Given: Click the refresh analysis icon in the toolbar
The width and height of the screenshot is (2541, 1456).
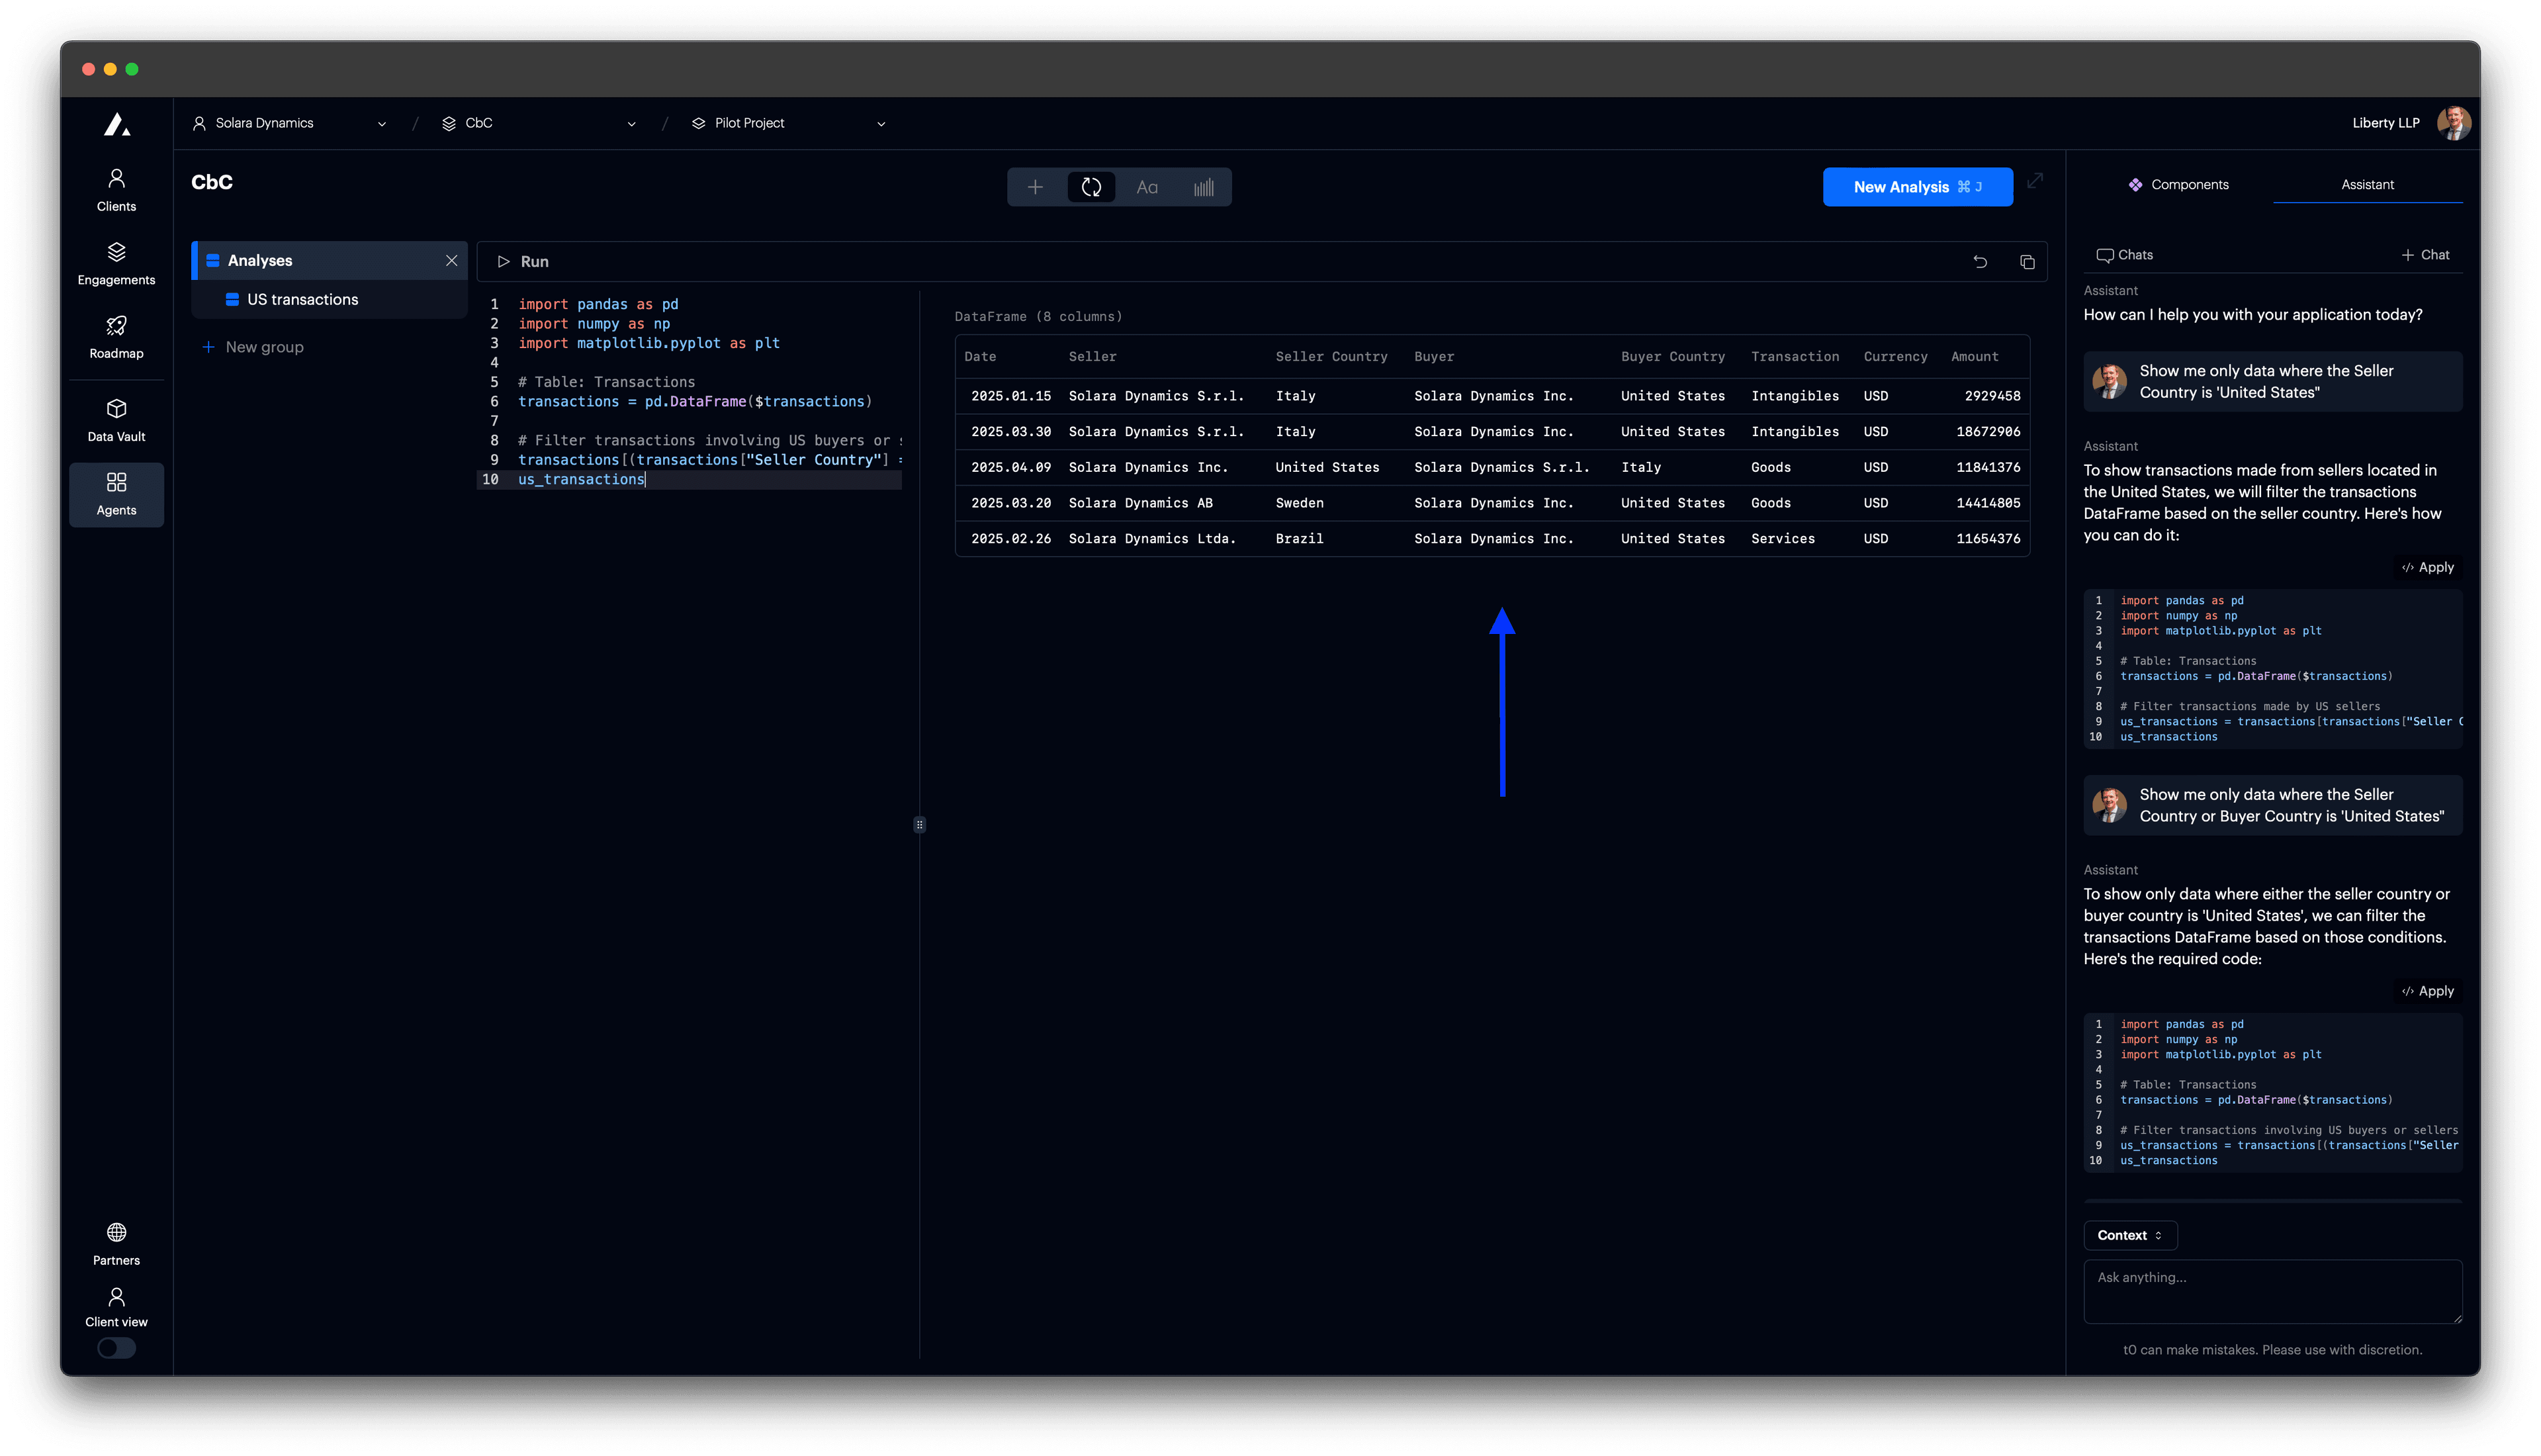Looking at the screenshot, I should coord(1091,187).
